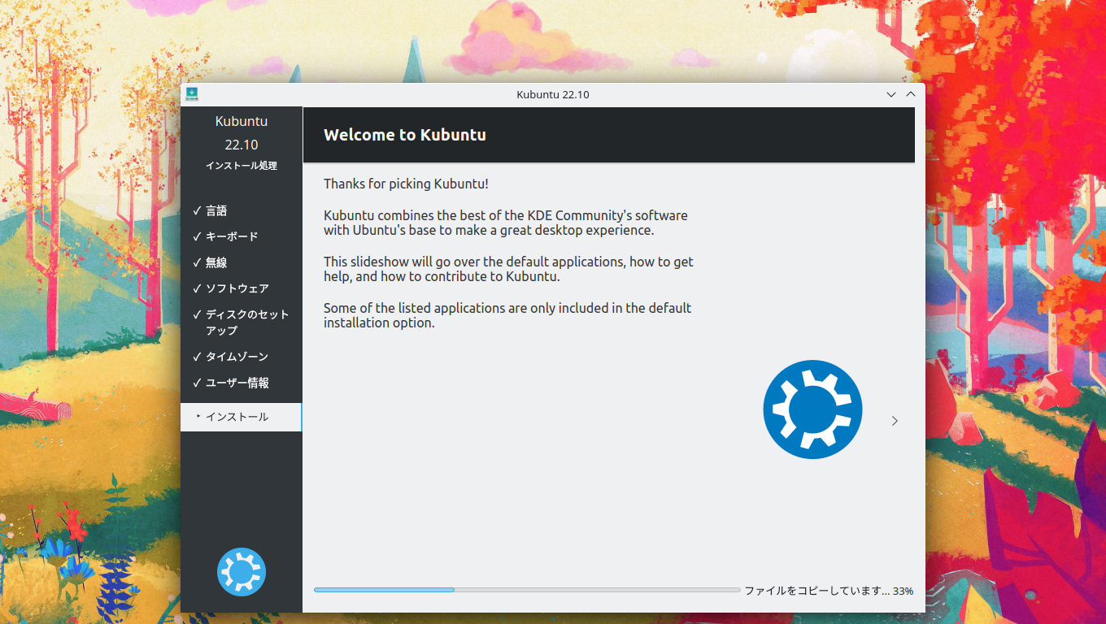Click the 'ファイルをコピーしています... 33%' status text
Viewport: 1106px width, 624px height.
tap(829, 591)
